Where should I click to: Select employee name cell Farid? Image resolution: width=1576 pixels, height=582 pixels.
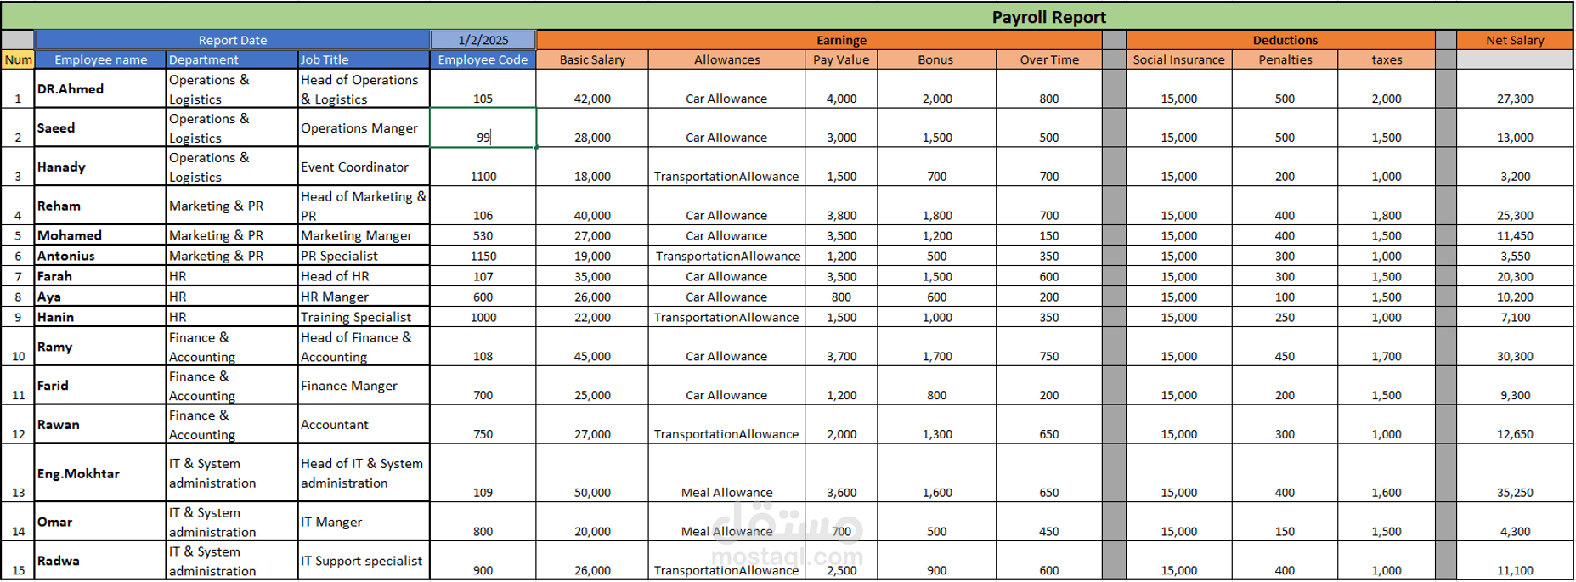(100, 385)
